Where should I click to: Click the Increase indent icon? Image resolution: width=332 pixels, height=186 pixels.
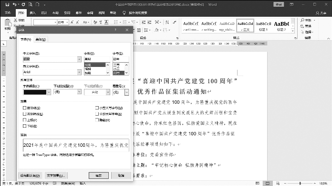[x=149, y=22]
